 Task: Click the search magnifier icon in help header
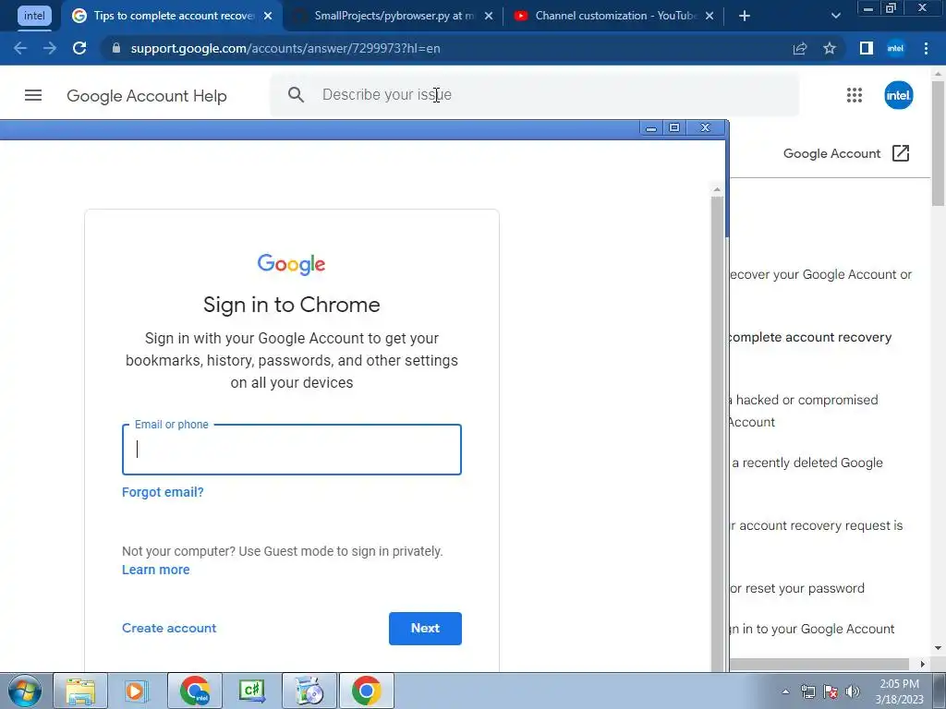(296, 95)
